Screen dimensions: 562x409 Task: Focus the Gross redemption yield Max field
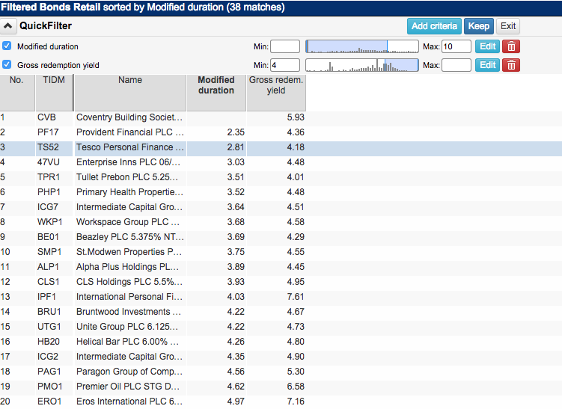tap(456, 65)
